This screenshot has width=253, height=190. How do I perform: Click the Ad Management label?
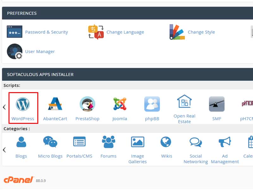[225, 159]
